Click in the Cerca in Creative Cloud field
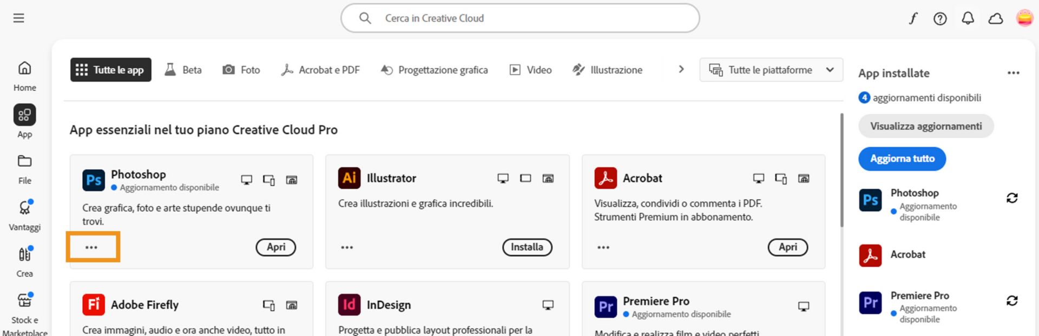The height and width of the screenshot is (336, 1039). coord(520,18)
